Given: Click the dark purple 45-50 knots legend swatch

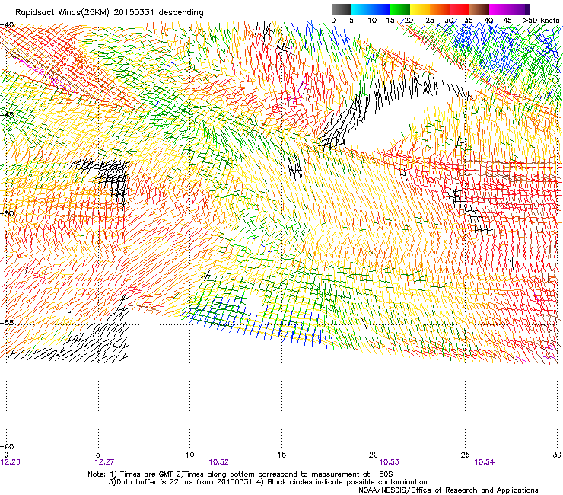Looking at the screenshot, I should pos(519,9).
